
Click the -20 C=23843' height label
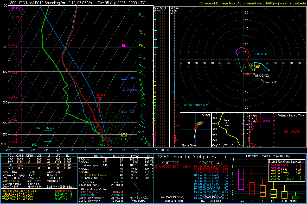pyautogui.click(x=130, y=90)
